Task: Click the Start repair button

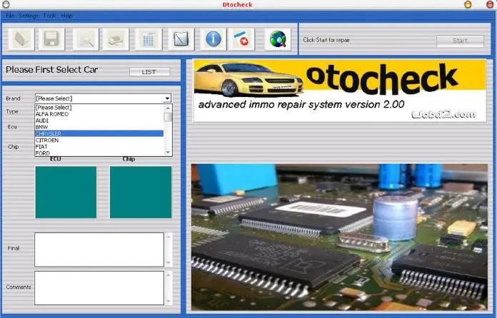Action: coord(460,41)
